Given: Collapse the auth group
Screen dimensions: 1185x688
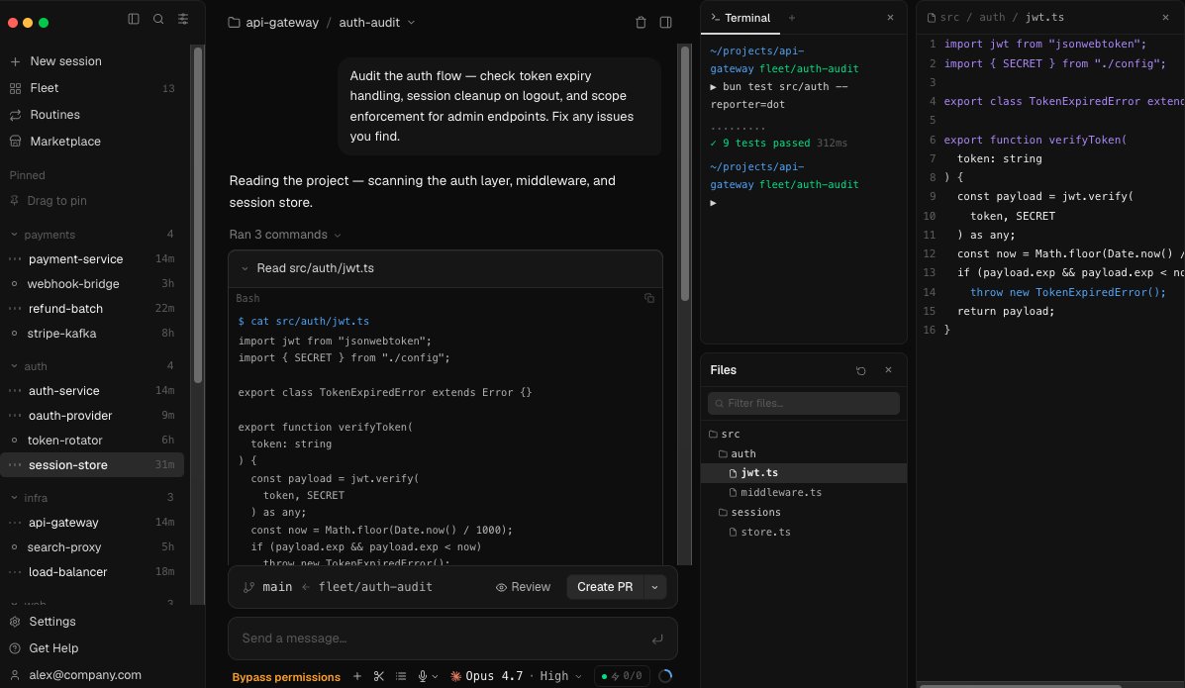Looking at the screenshot, I should tap(14, 366).
